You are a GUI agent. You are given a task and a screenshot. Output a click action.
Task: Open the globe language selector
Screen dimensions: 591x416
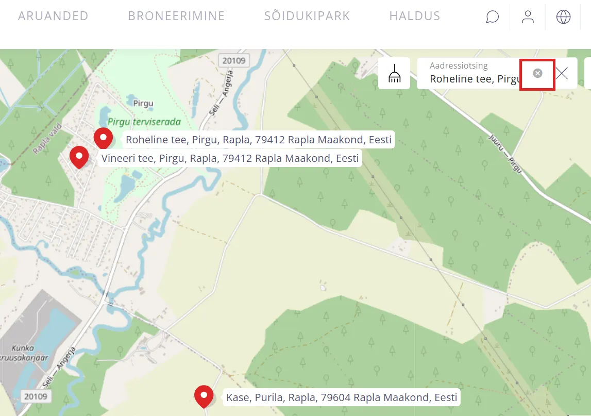(x=563, y=17)
